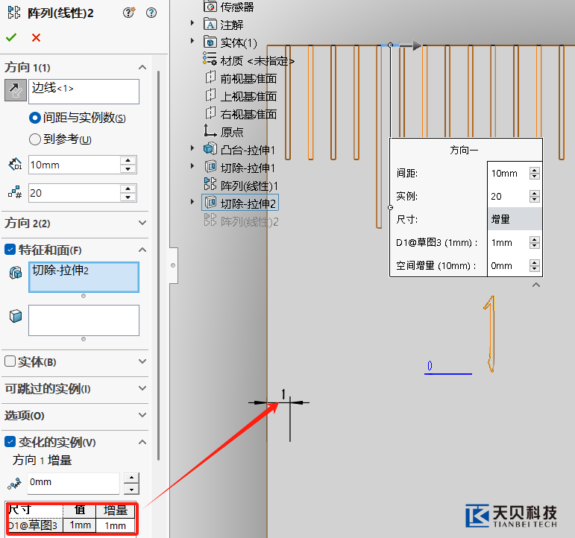Open detailed help icon with star
Viewport: 575px width, 538px height.
click(129, 13)
